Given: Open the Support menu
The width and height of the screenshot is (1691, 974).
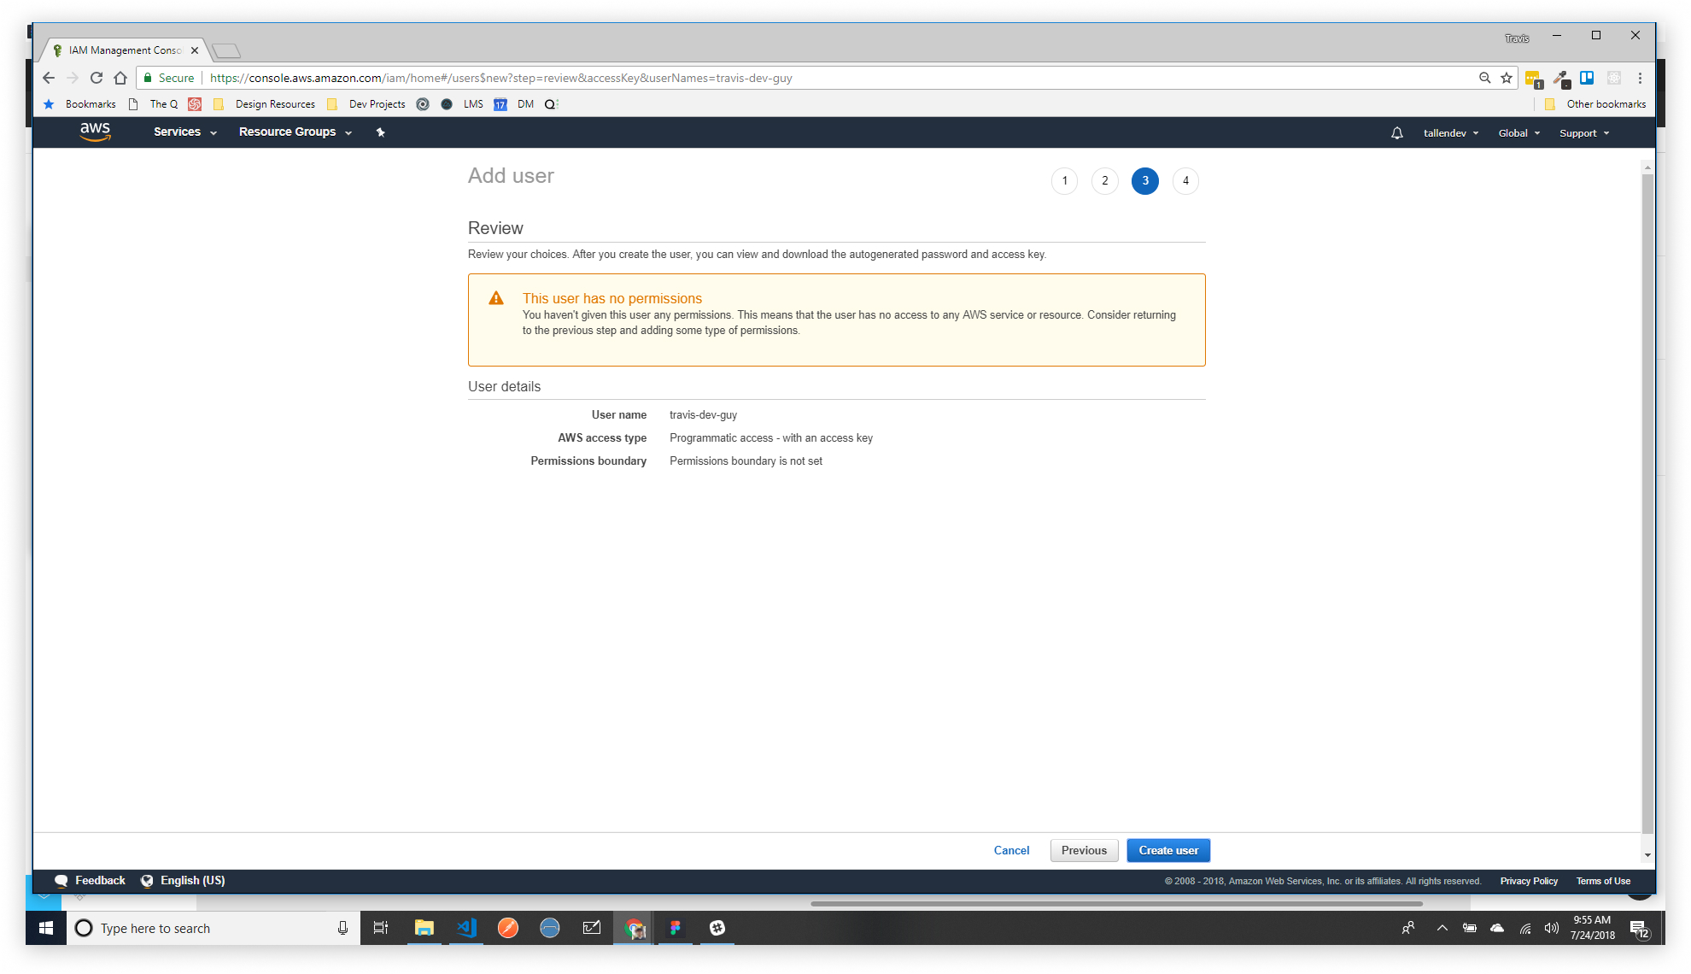Looking at the screenshot, I should [1583, 133].
